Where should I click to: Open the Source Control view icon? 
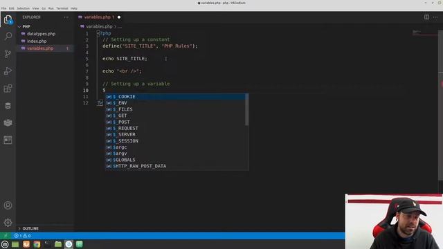(8, 54)
